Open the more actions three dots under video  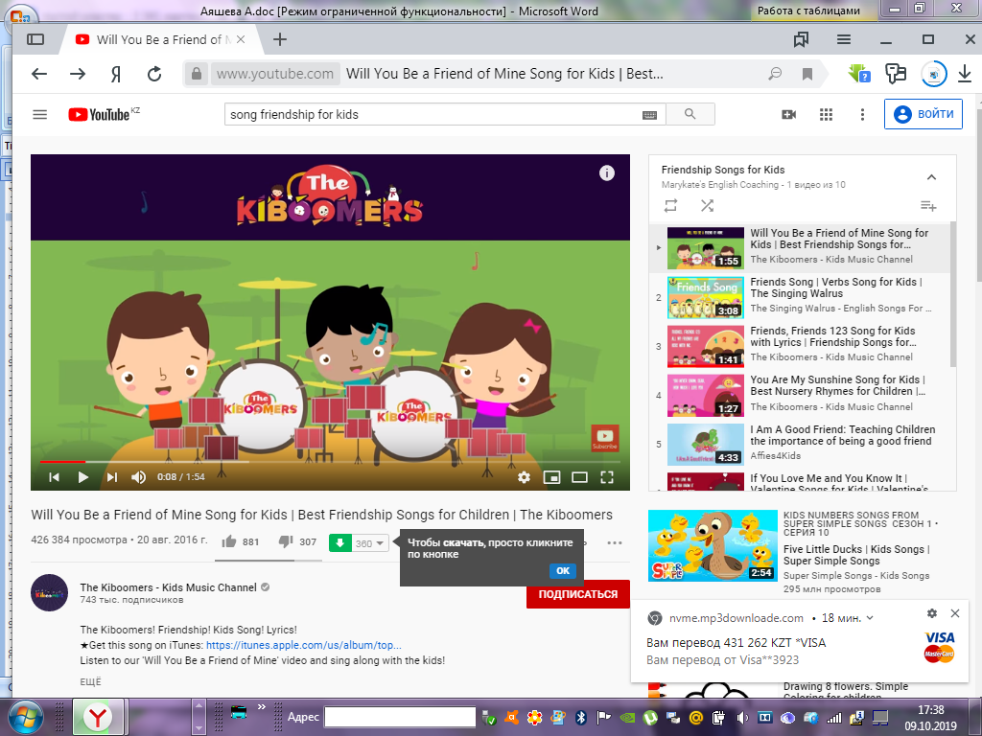point(615,542)
